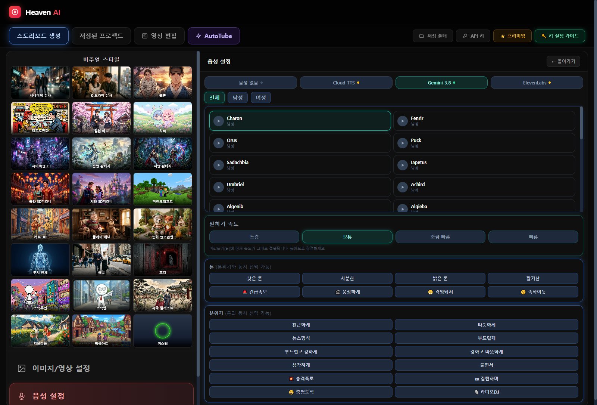Filter voices by 여성
The width and height of the screenshot is (597, 405).
tap(261, 98)
